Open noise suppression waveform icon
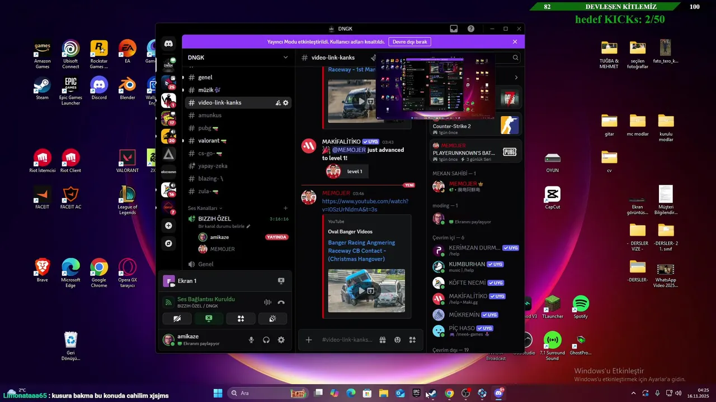Viewport: 716px width, 402px height. (267, 302)
